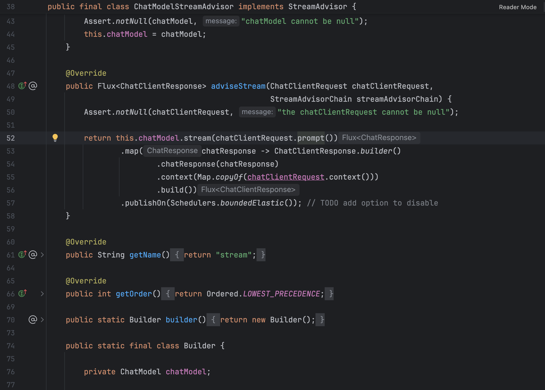545x390 pixels.
Task: Click line number 52 in the gutter
Action: 11,138
